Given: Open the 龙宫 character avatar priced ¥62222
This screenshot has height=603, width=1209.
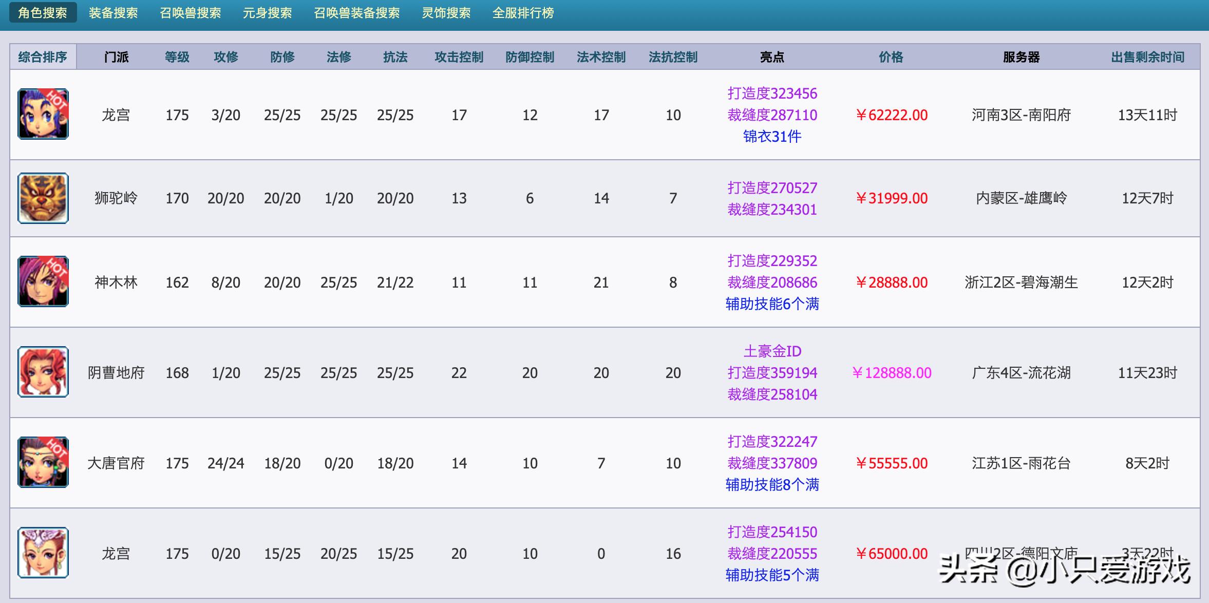Looking at the screenshot, I should point(43,114).
